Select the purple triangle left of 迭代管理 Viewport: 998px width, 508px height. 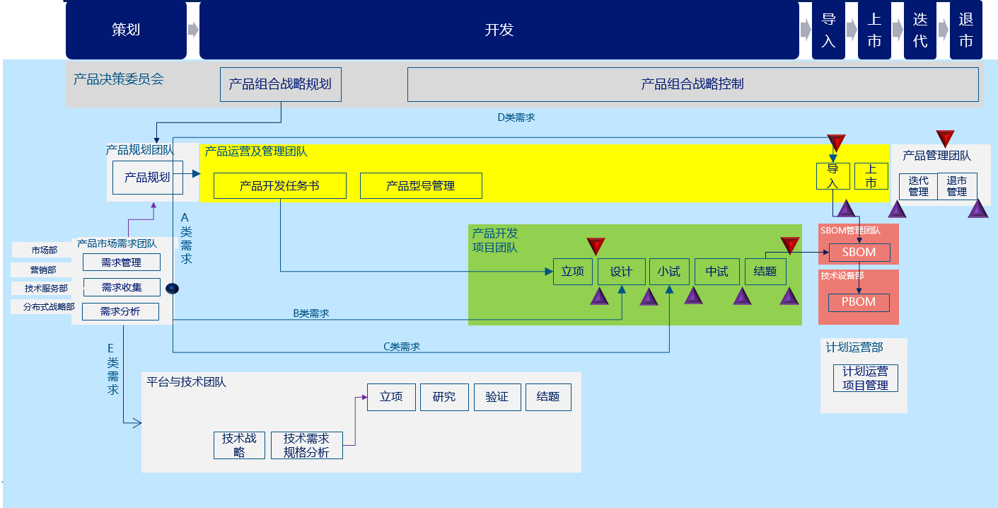(897, 209)
